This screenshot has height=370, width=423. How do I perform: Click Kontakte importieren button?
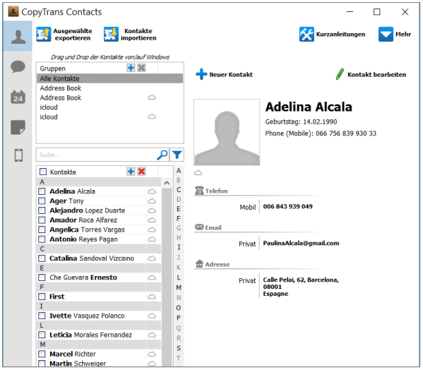tap(130, 35)
